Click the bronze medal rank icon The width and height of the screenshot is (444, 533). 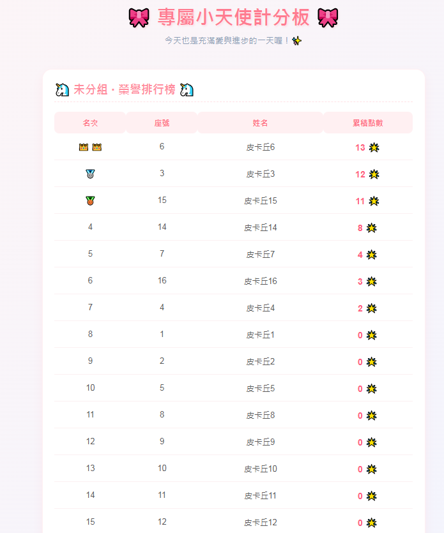point(90,200)
